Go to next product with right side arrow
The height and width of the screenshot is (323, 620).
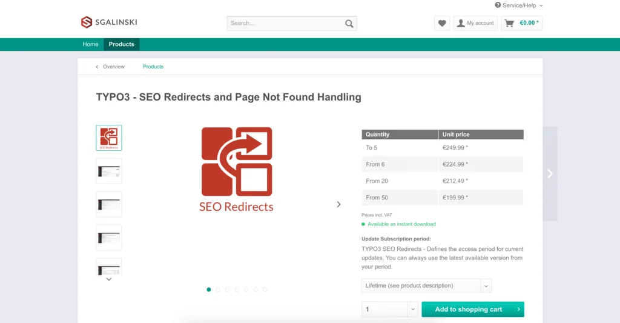[x=550, y=174]
